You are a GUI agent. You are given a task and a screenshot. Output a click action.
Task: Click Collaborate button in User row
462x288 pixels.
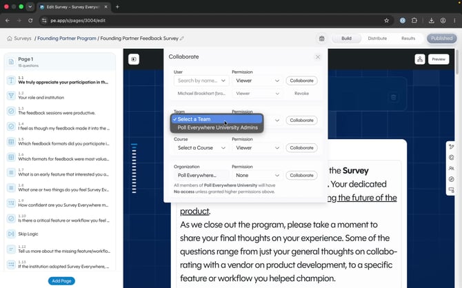301,81
